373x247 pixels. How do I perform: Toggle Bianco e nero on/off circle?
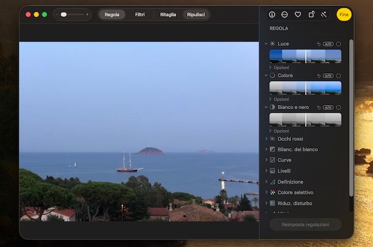click(x=339, y=107)
